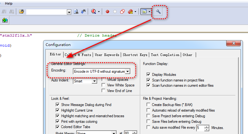
Task: Enable the View White Space checkbox
Action: point(103,85)
